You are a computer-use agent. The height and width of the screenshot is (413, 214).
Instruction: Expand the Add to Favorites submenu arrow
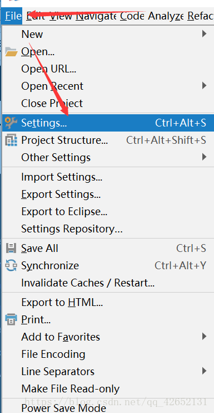tap(204, 337)
